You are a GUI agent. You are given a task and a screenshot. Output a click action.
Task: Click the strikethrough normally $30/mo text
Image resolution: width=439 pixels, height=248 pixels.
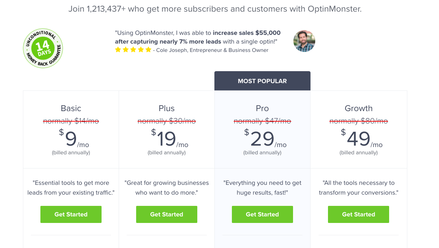[x=167, y=121]
